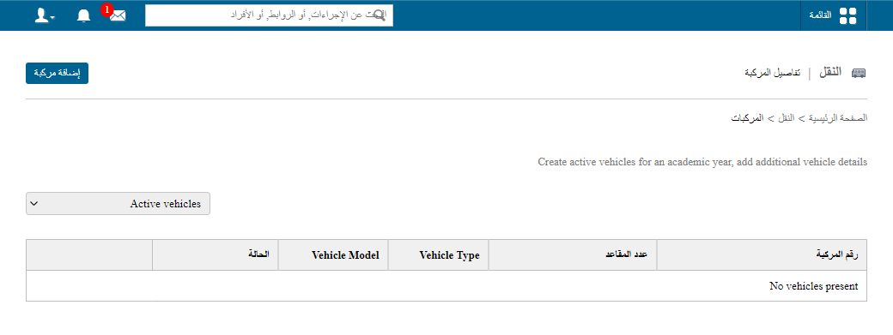The height and width of the screenshot is (335, 893).
Task: Focus the search actions input field
Action: pyautogui.click(x=269, y=15)
